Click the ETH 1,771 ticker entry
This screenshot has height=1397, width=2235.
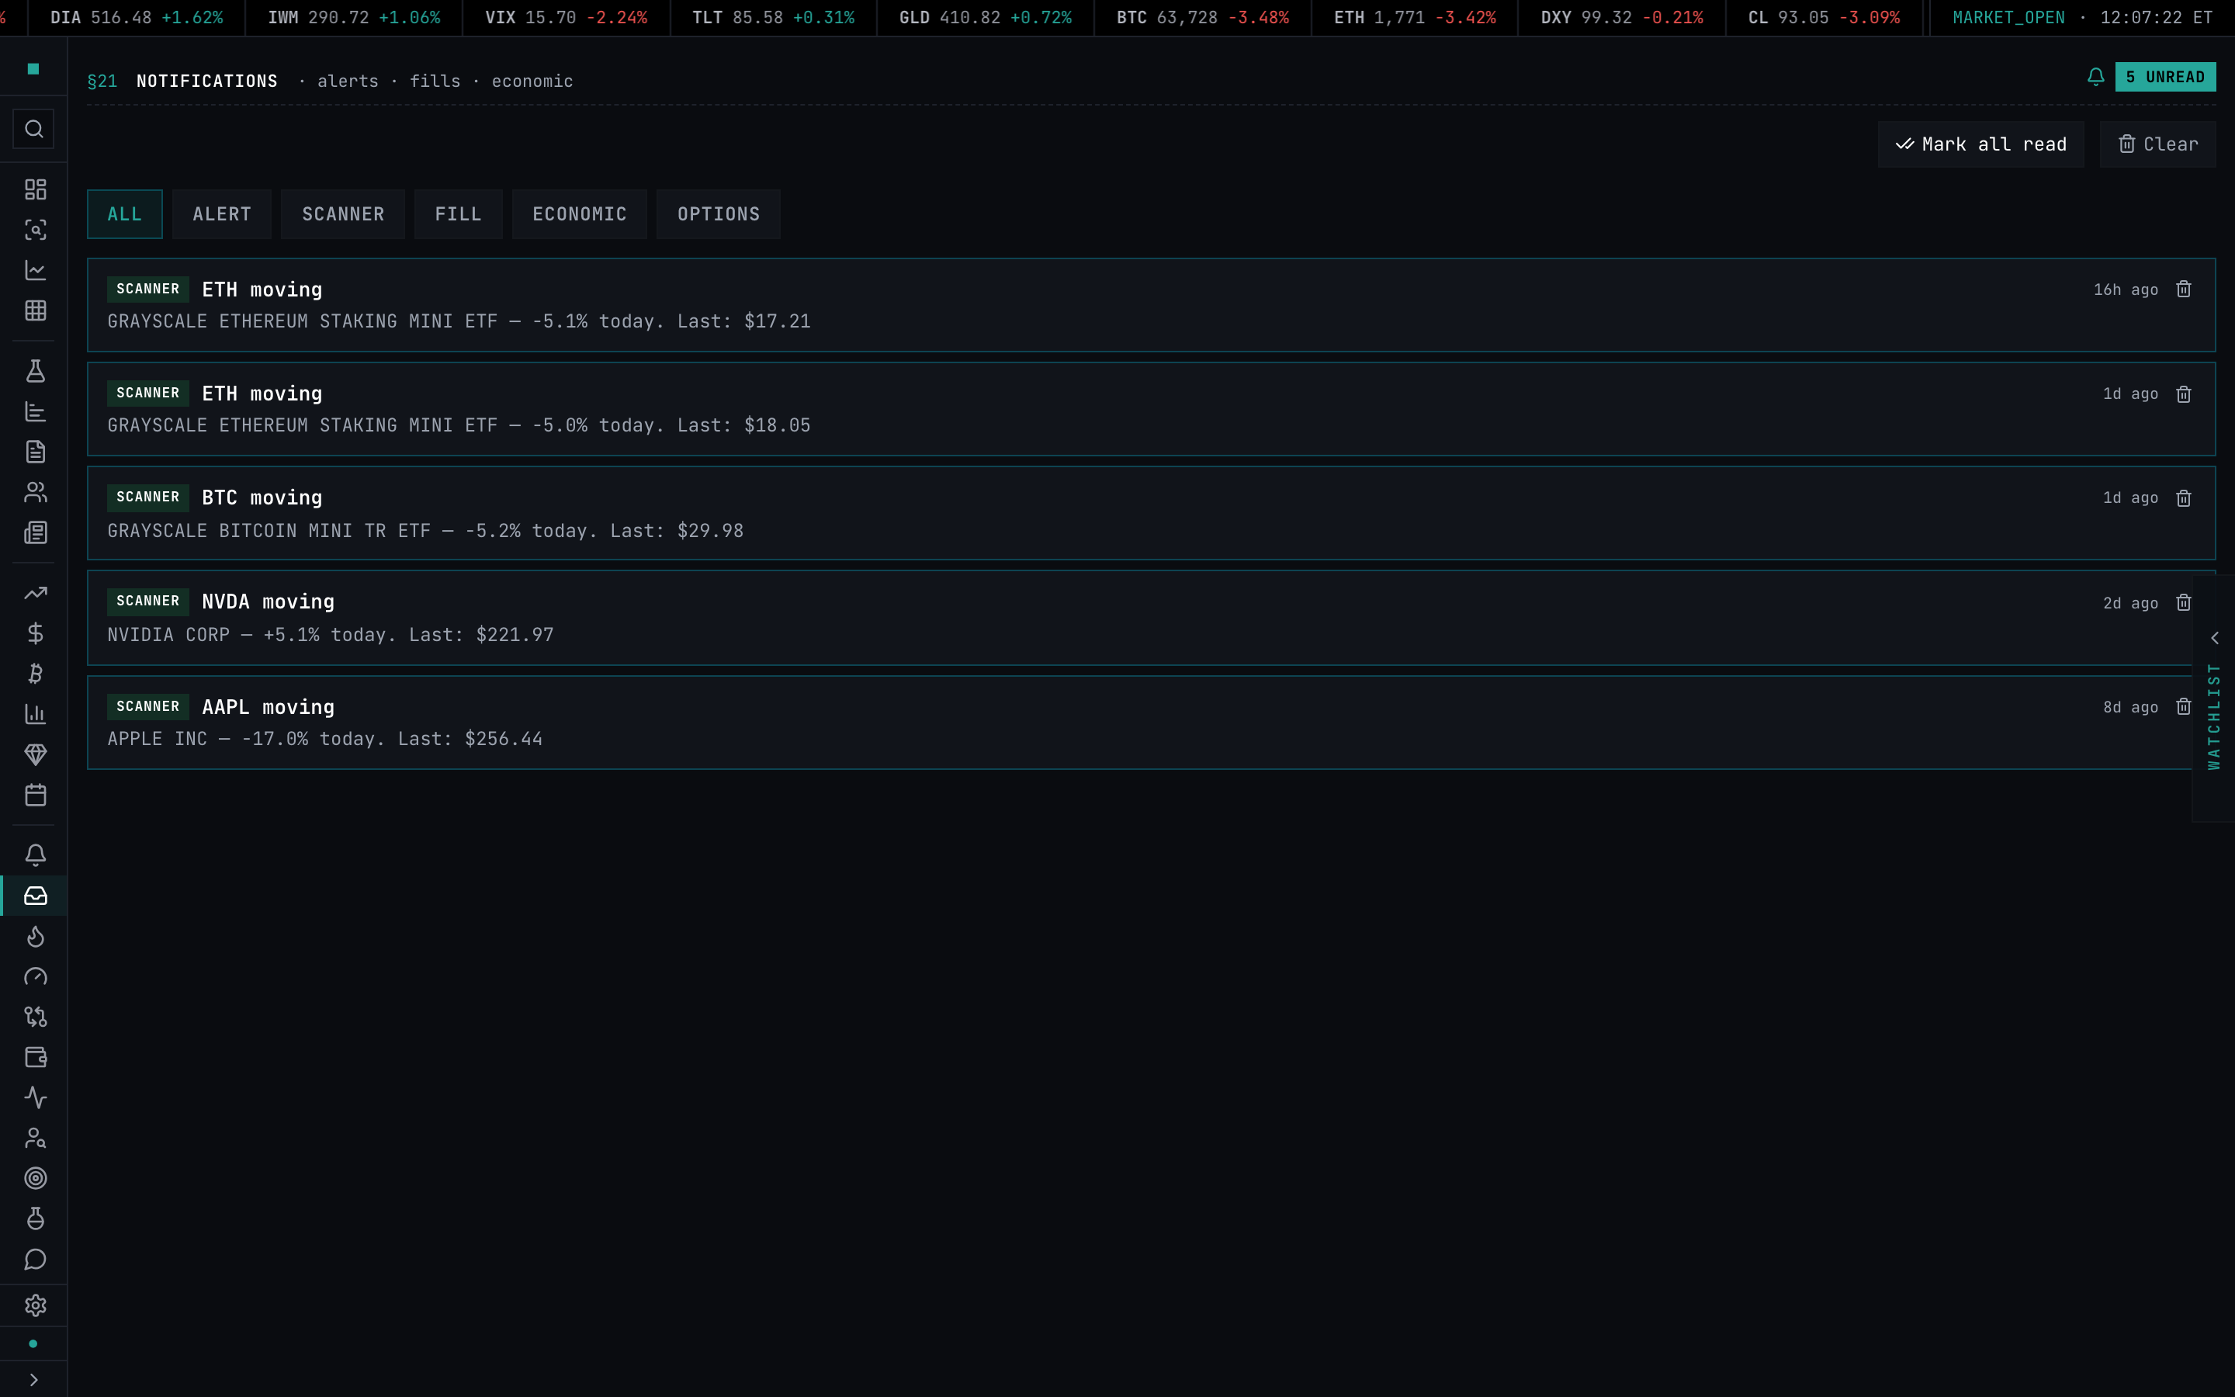click(1414, 18)
